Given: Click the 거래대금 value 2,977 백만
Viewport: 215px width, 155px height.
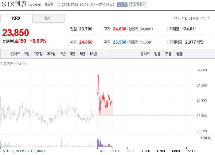Looking at the screenshot, I should point(194,42).
